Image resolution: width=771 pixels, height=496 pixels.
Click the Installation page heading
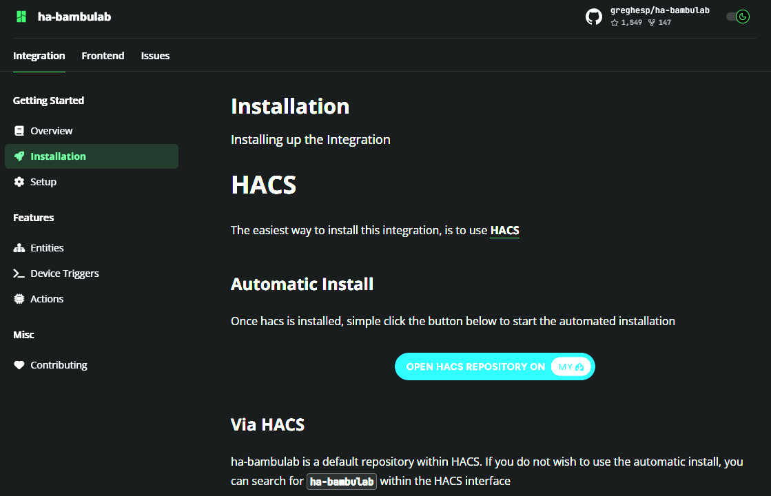pyautogui.click(x=290, y=106)
